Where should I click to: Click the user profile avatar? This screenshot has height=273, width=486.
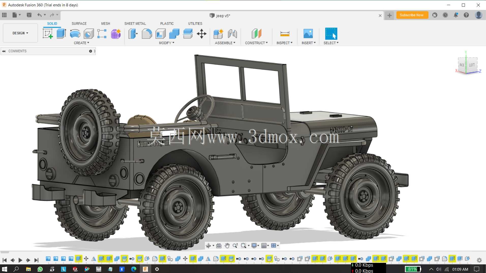pyautogui.click(x=479, y=15)
